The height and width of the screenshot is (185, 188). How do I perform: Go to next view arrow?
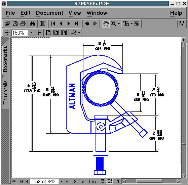pyautogui.click(x=95, y=24)
